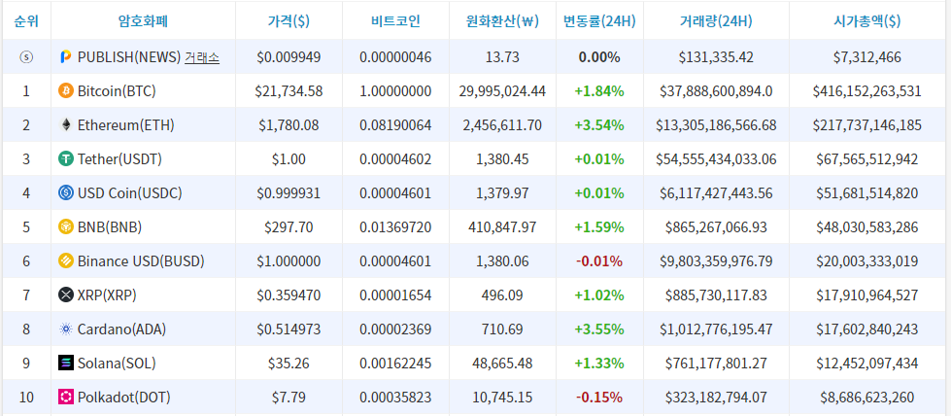Select Binance USD change -0.01%
This screenshot has height=416, width=951.
[x=599, y=261]
